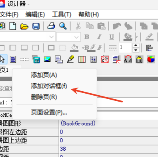Image resolution: width=158 pixels, height=157 pixels.
Task: Click the font color icon
Action: tap(128, 37)
